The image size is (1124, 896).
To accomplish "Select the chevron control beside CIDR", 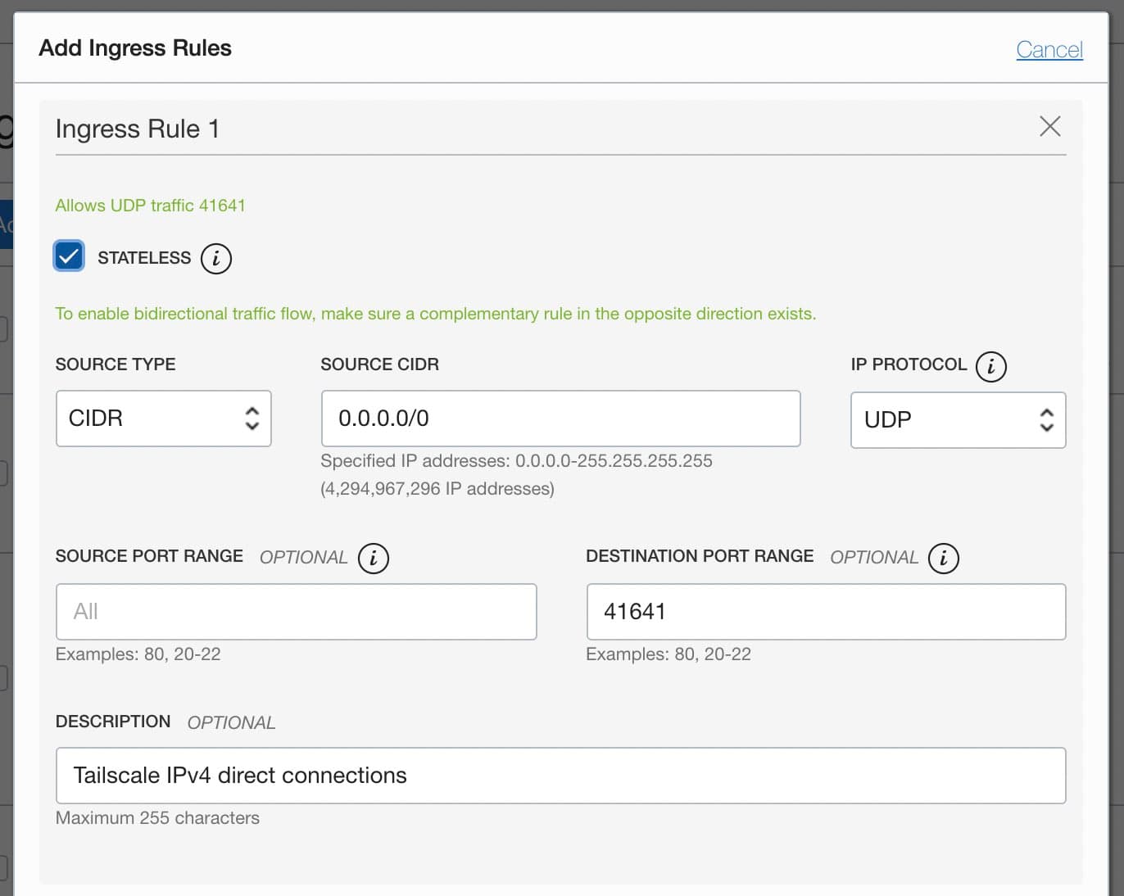I will pos(252,419).
